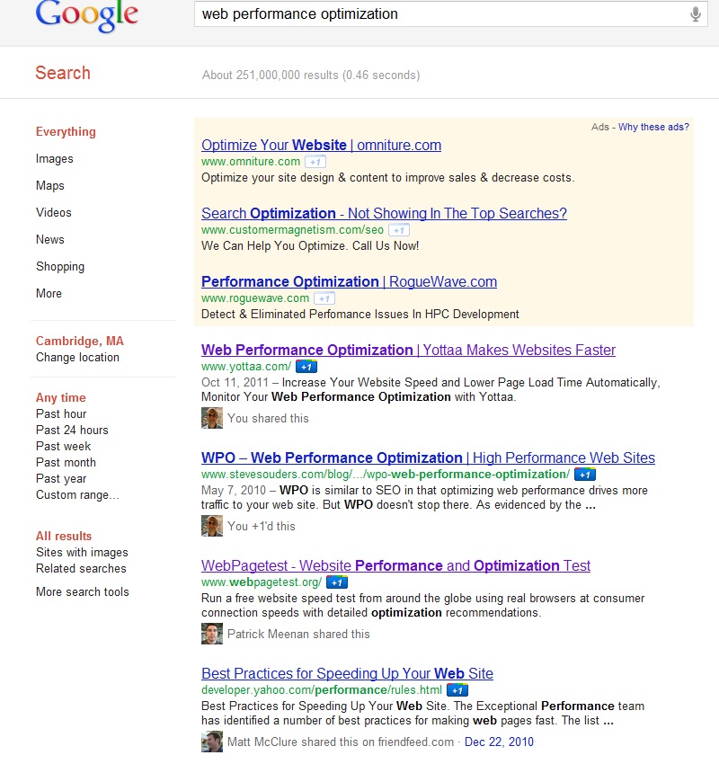Click the +1 button next to www.omniture.com
Viewport: 719px width, 764px height.
click(315, 162)
